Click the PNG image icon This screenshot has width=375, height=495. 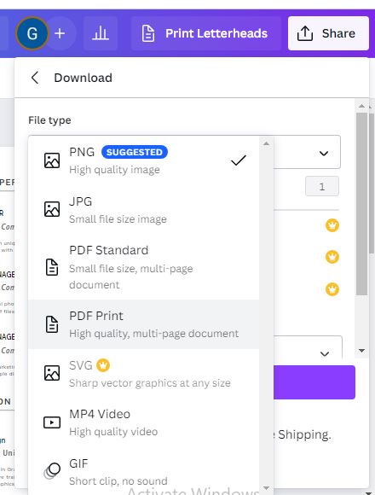[52, 160]
